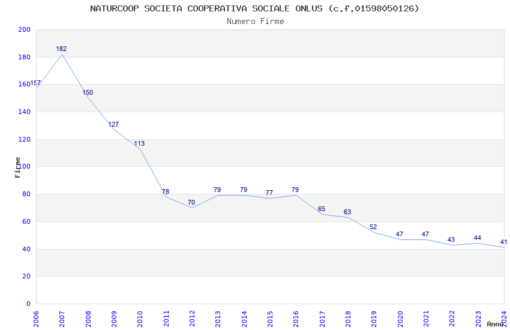510x330 pixels.
Task: Click the x-axis year 2012
Action: pyautogui.click(x=192, y=319)
